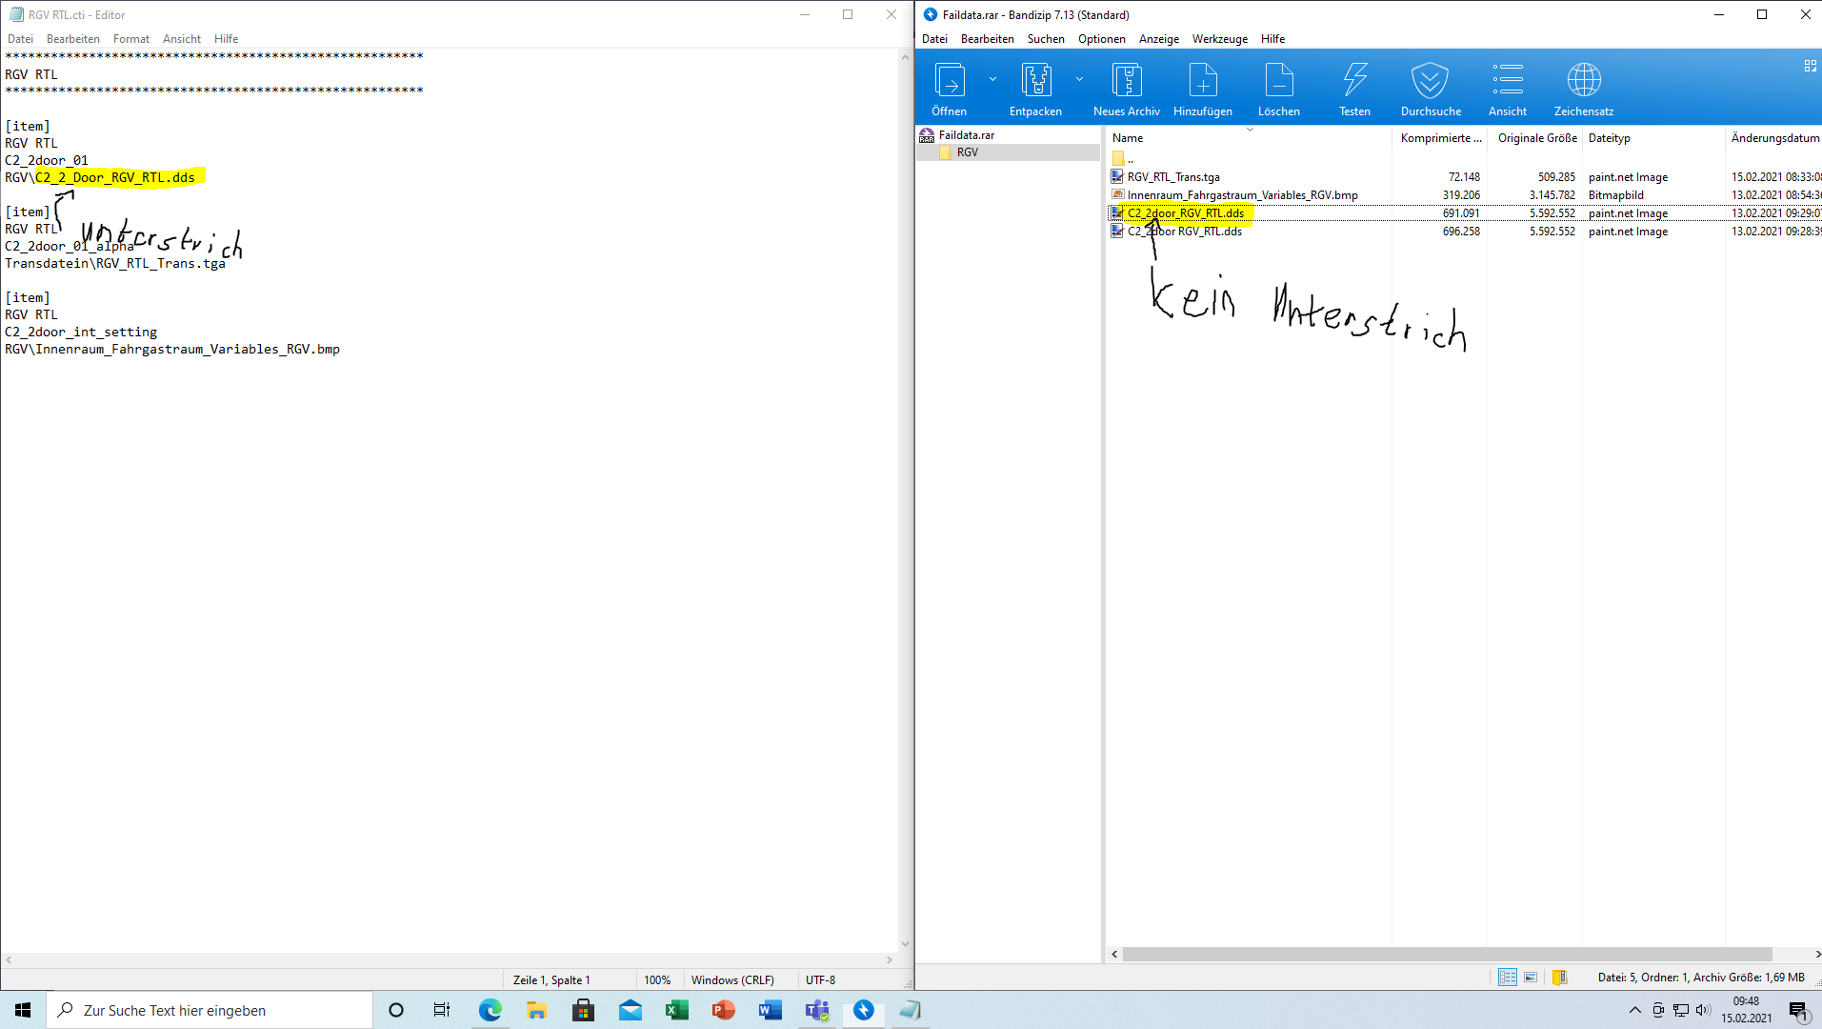Switch to details list view in status bar

click(1507, 978)
